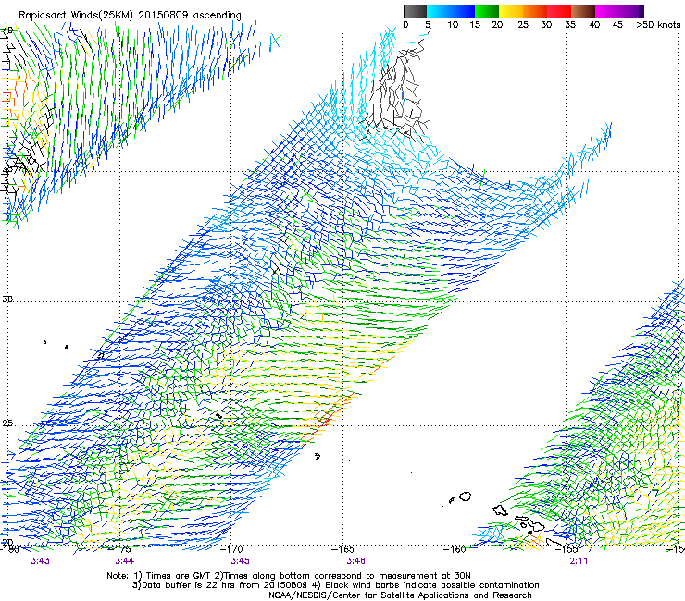Click the "45" label under the color scale
This screenshot has width=685, height=601.
(617, 24)
